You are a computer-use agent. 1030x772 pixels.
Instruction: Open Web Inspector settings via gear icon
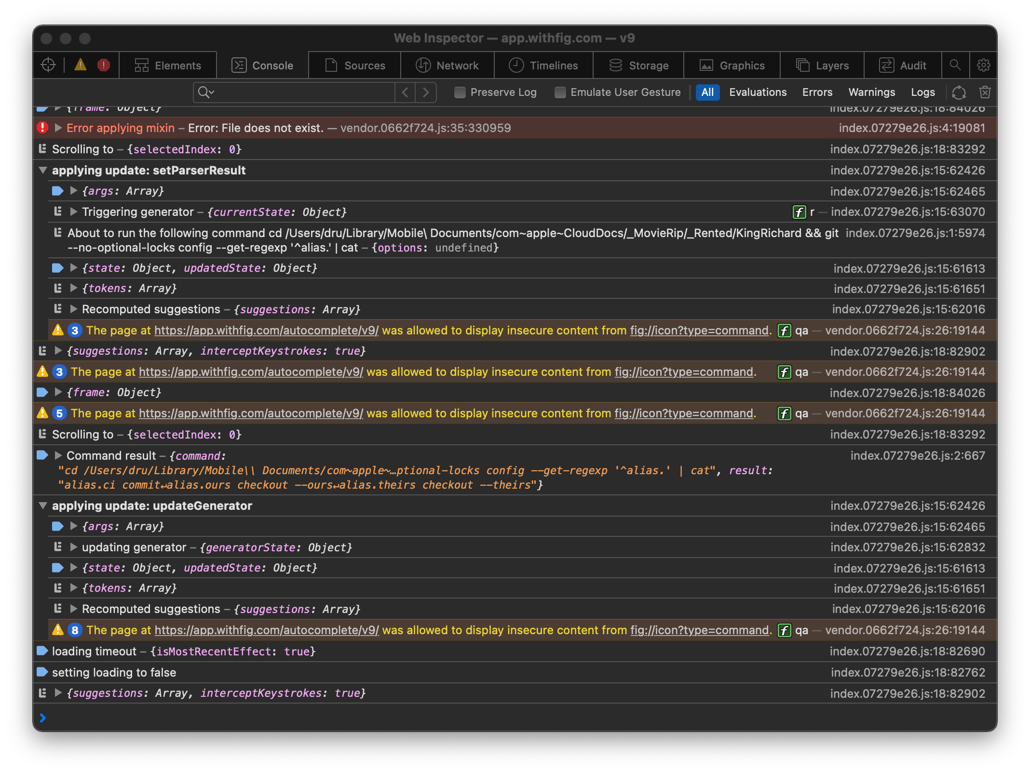point(983,65)
